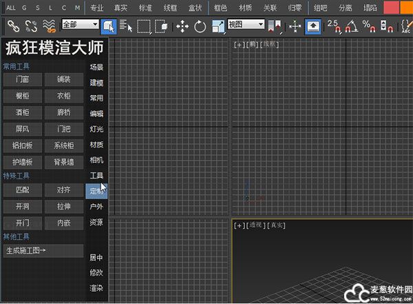Image resolution: width=413 pixels, height=304 pixels.
Task: Open the 全部 selection filter dropdown
Action: 80,24
